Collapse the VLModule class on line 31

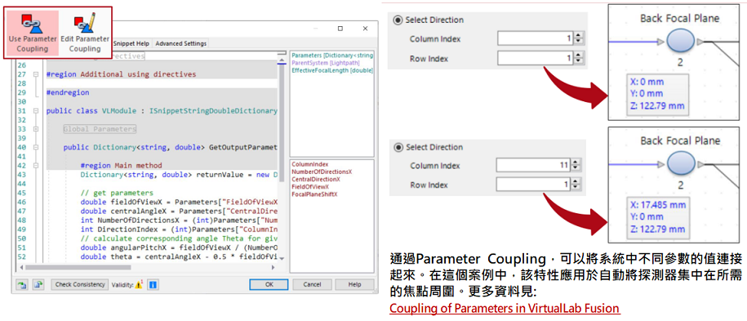click(35, 111)
